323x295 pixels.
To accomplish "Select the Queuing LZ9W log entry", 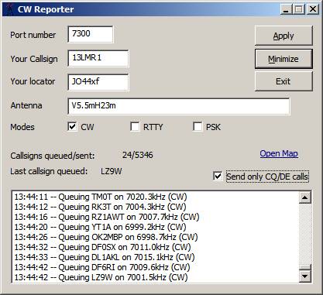I will point(101,277).
